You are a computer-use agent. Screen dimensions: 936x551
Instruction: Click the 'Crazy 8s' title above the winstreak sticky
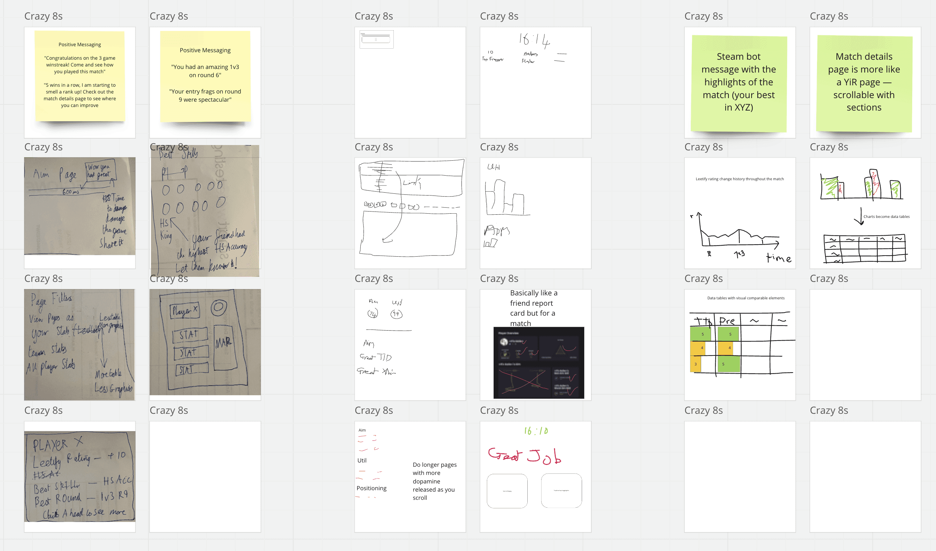coord(43,16)
